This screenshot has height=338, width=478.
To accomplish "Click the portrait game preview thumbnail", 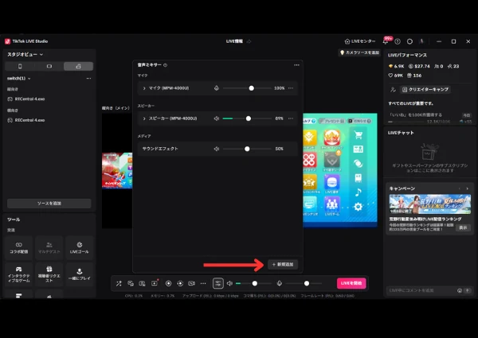I will 117,171.
